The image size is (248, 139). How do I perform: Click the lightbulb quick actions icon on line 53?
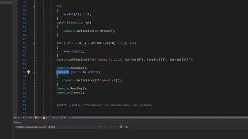click(28, 72)
